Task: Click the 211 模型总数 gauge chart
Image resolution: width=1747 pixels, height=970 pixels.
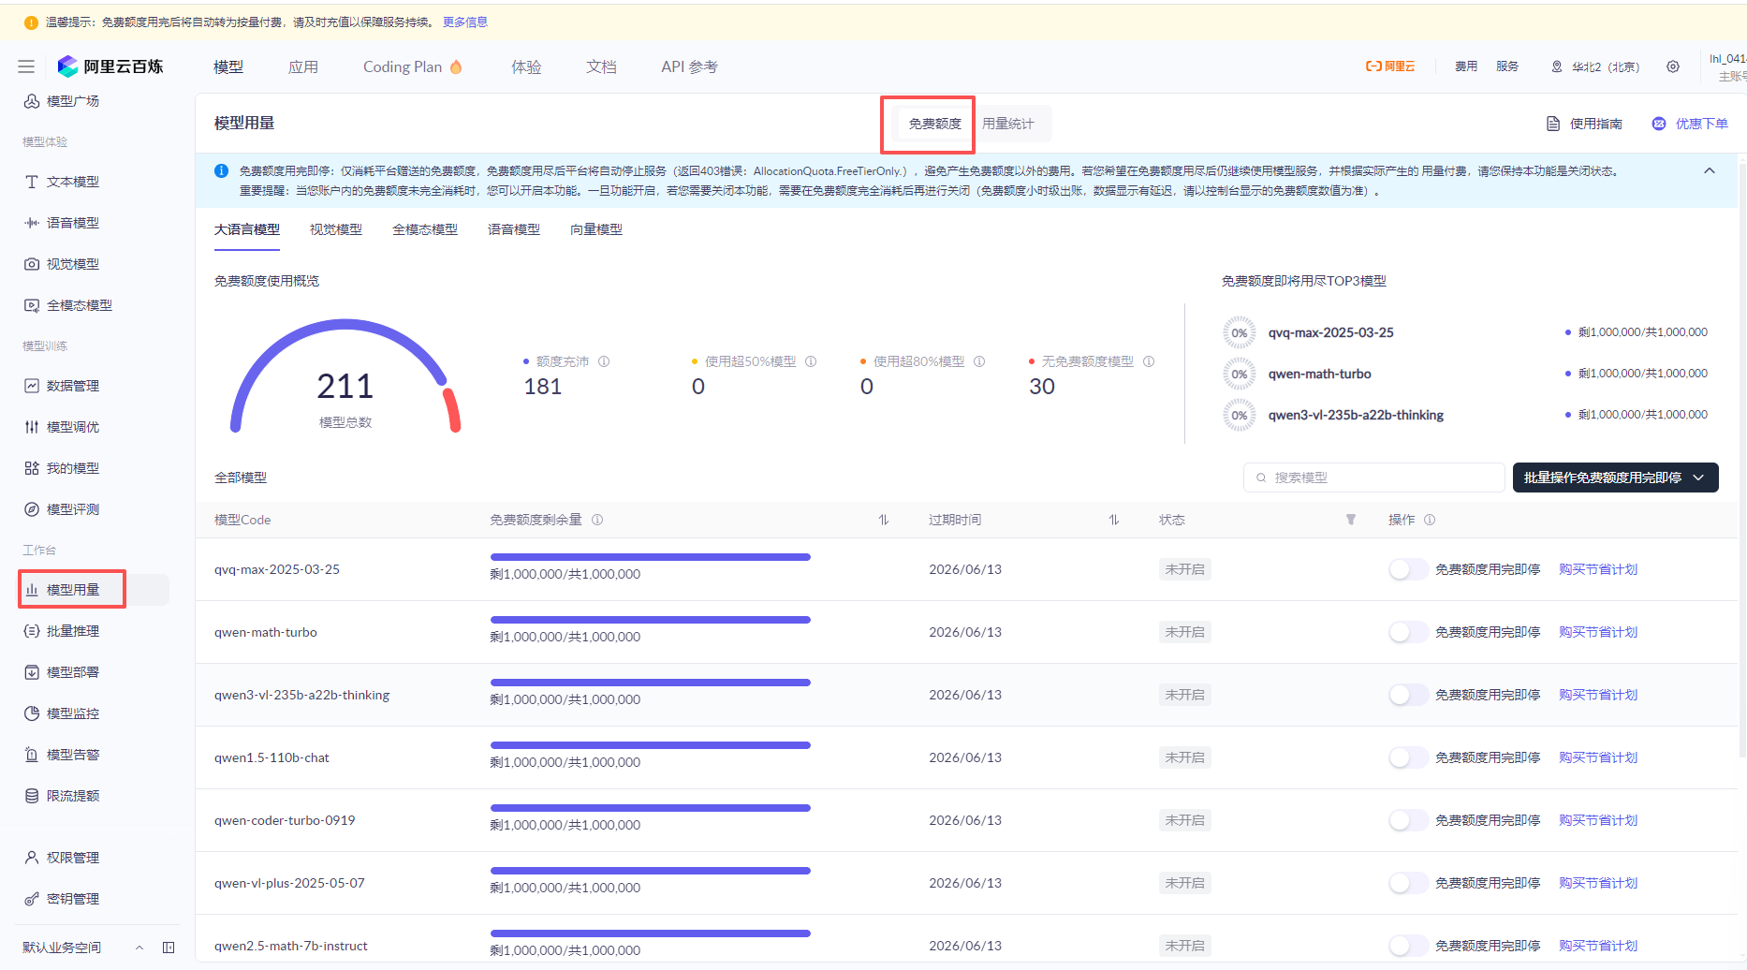Action: tap(345, 376)
